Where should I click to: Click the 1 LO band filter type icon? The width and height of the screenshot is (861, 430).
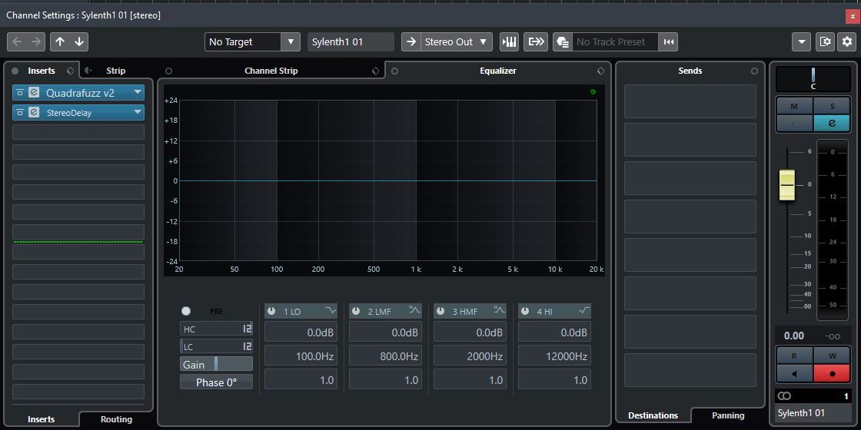tap(331, 311)
